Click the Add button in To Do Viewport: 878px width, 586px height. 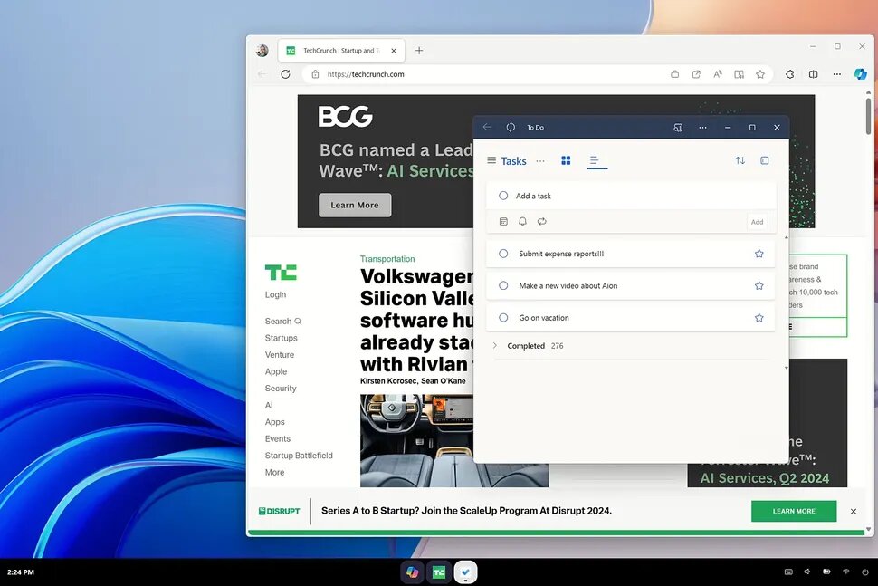click(x=757, y=222)
